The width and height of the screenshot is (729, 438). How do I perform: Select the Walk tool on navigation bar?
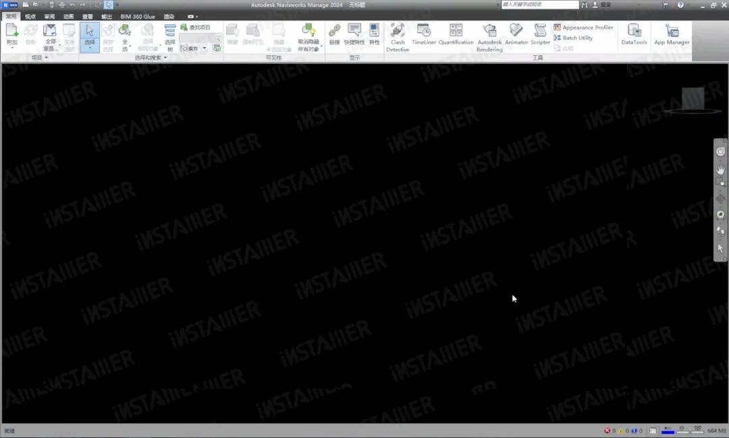click(x=720, y=231)
